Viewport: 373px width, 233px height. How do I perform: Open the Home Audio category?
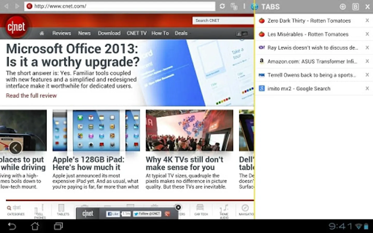click(x=224, y=211)
